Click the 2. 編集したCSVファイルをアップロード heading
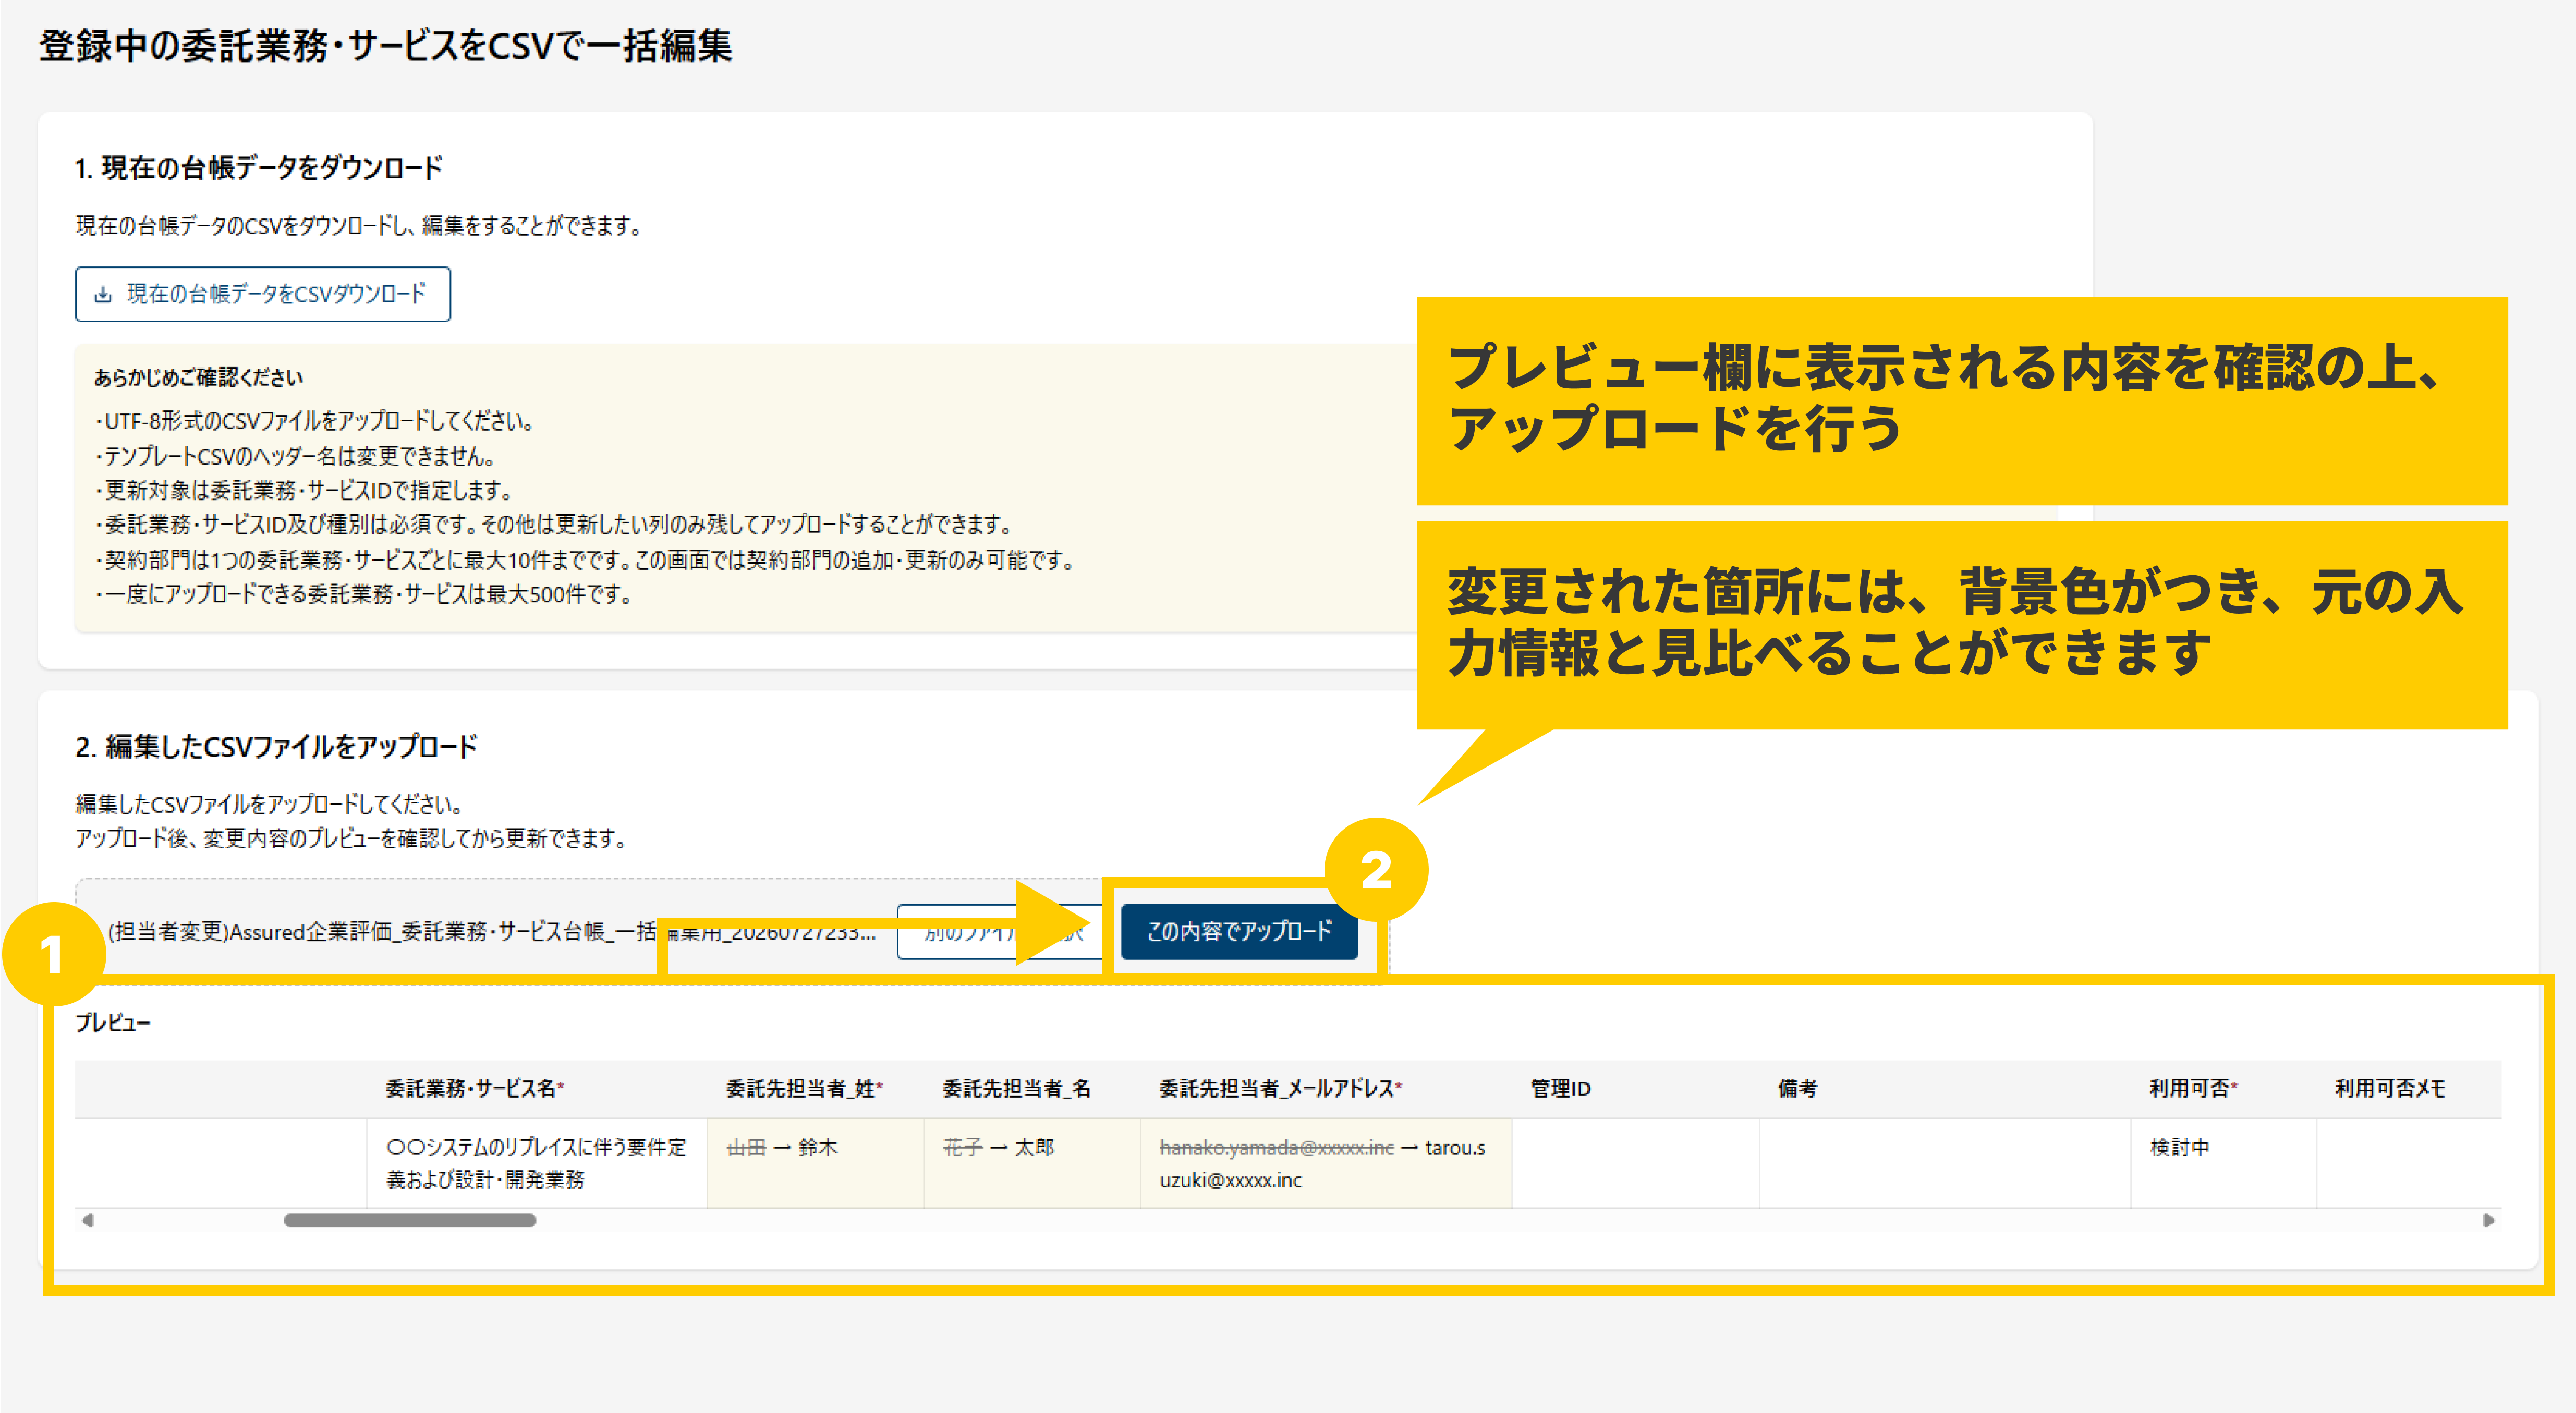 tap(276, 746)
